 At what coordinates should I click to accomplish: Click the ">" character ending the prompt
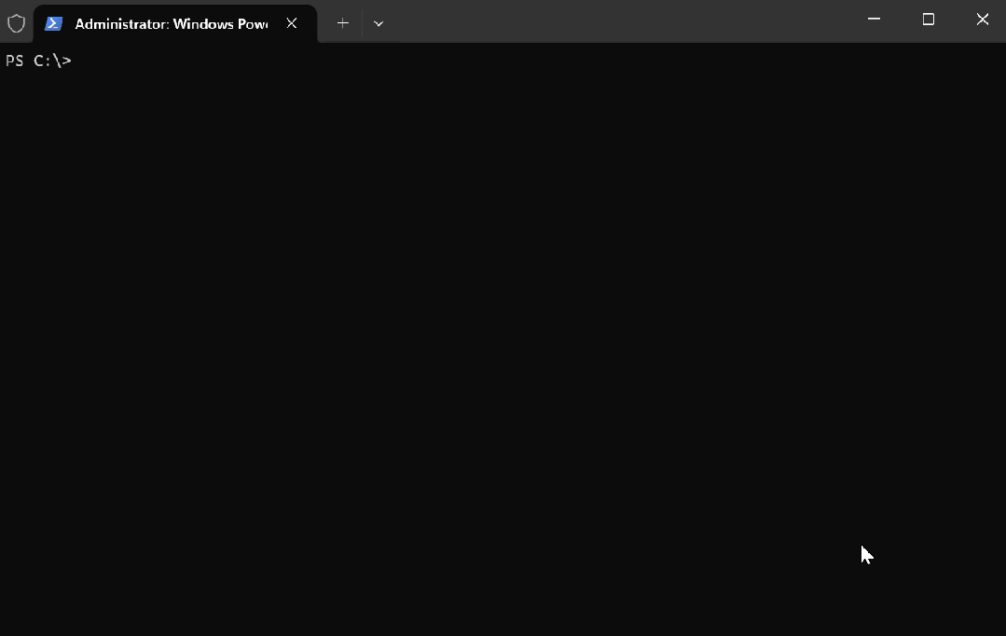(66, 61)
